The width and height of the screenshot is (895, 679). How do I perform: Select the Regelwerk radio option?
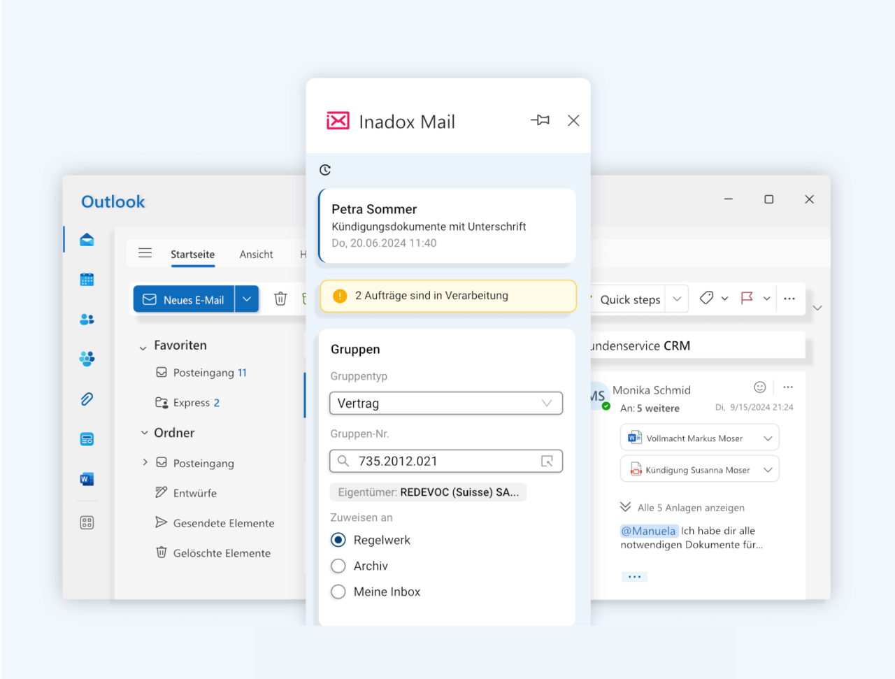(x=338, y=540)
